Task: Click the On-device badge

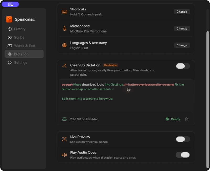Action: tap(110, 65)
